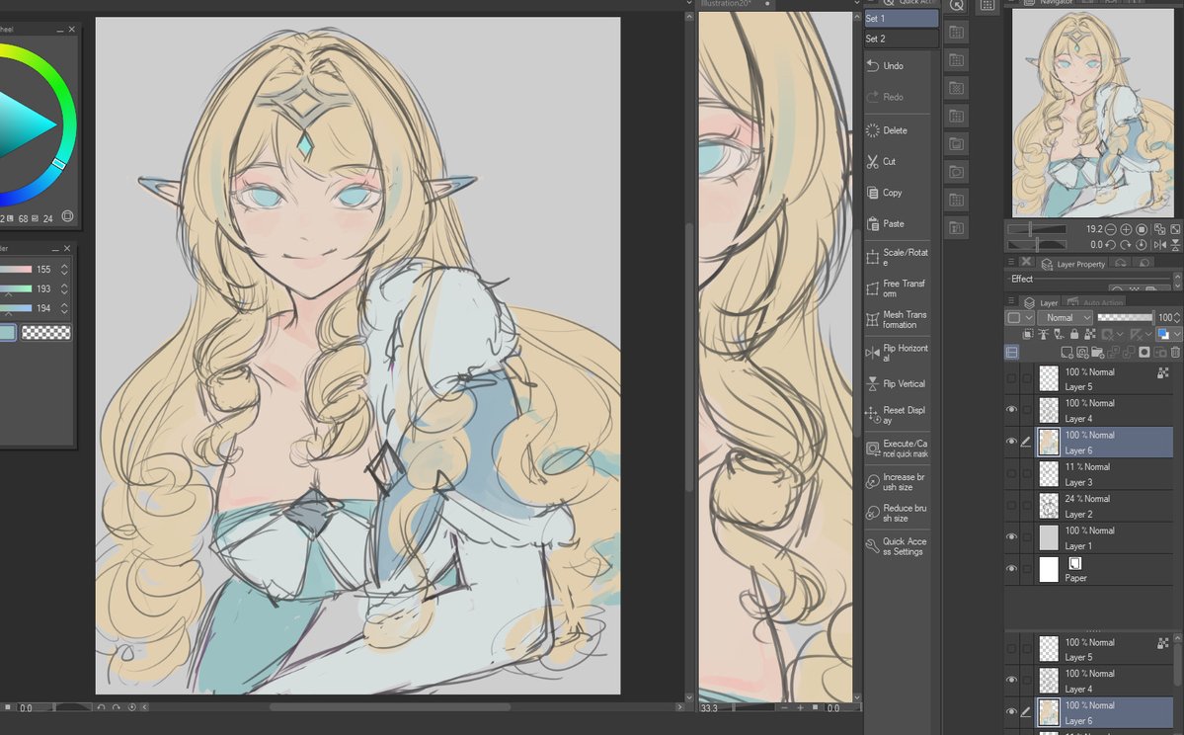Screen dimensions: 1184x735
Task: Show Layer 5 via its visibility box
Action: click(x=1011, y=377)
